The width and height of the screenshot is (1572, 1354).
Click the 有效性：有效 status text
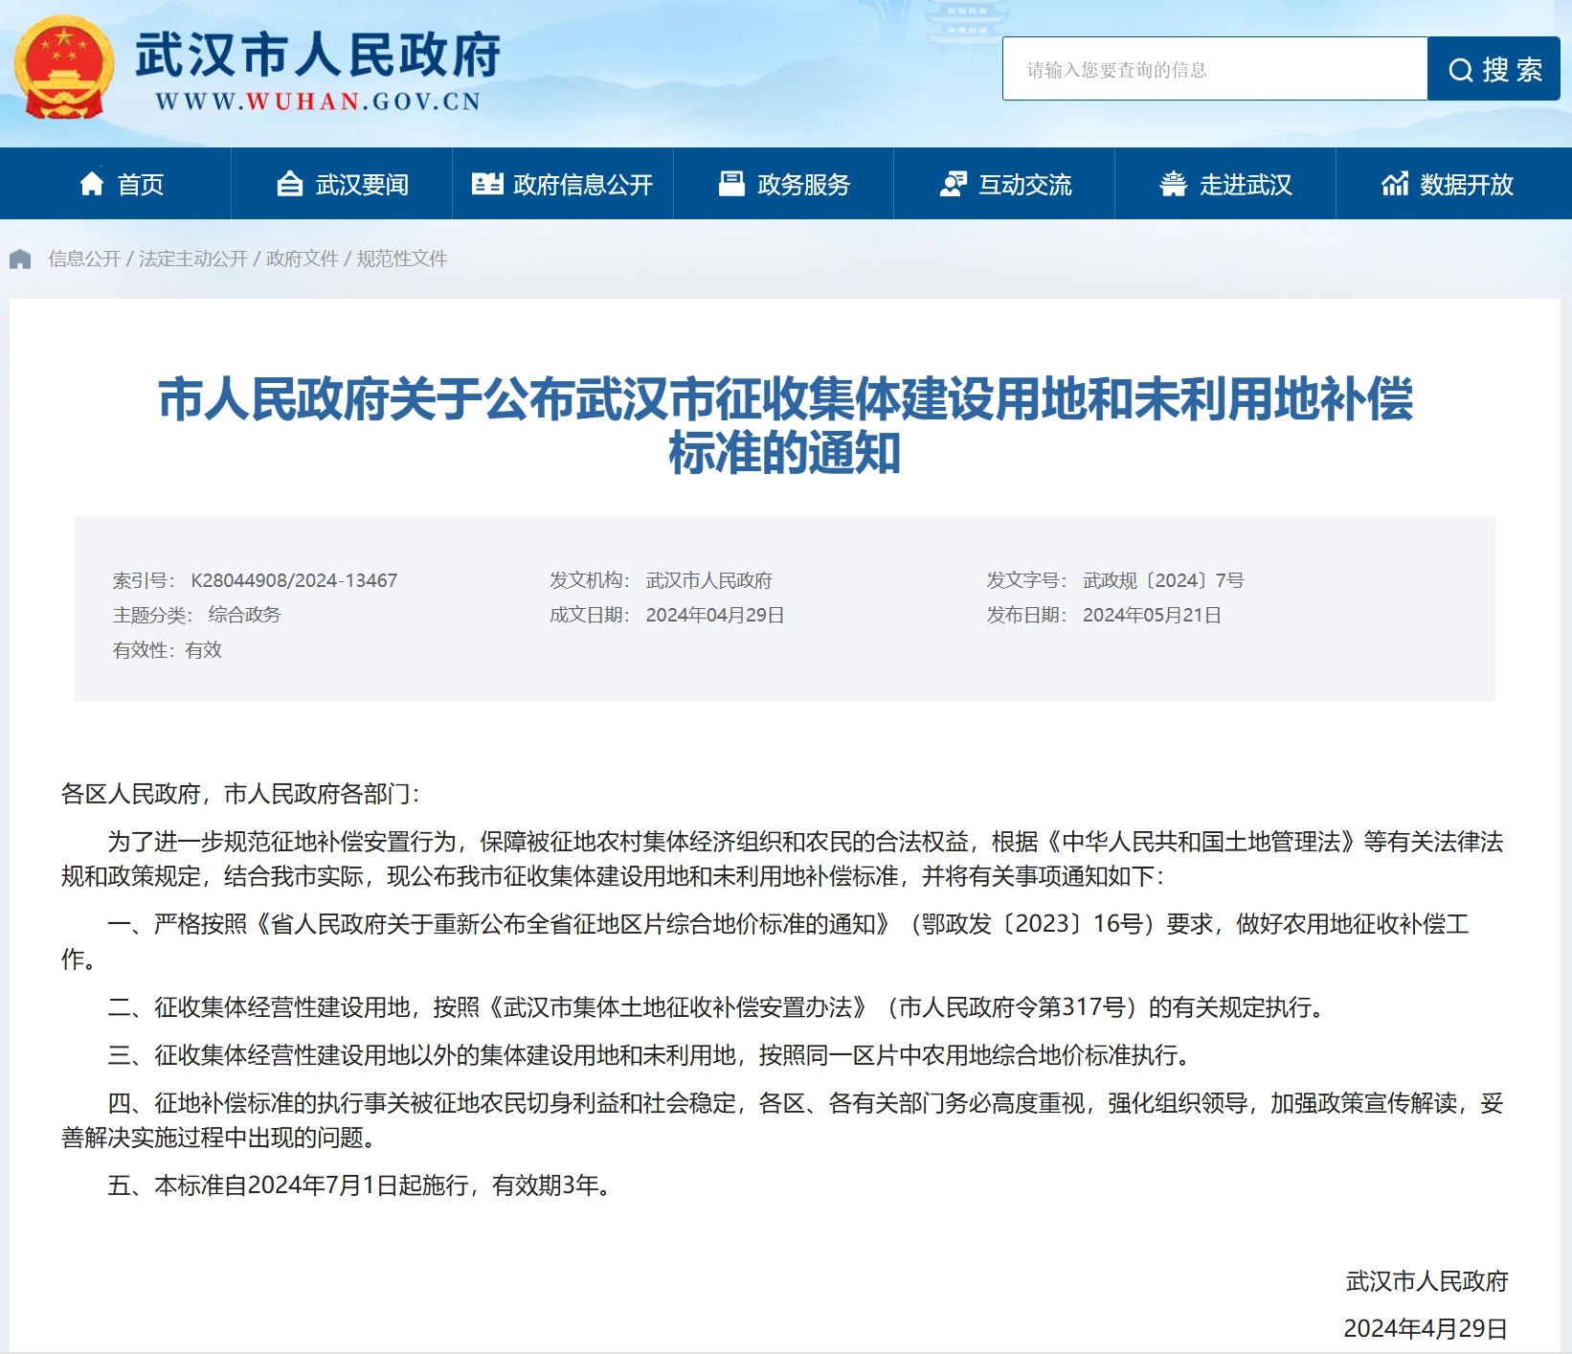(168, 650)
